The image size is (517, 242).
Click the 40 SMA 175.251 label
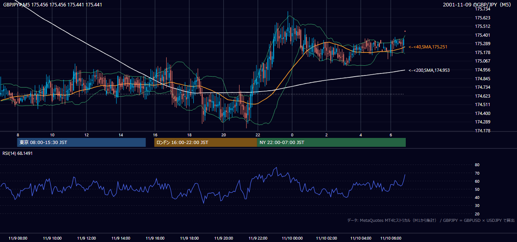tap(428, 47)
